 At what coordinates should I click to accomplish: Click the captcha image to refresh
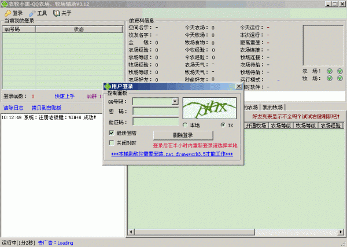[209, 108]
